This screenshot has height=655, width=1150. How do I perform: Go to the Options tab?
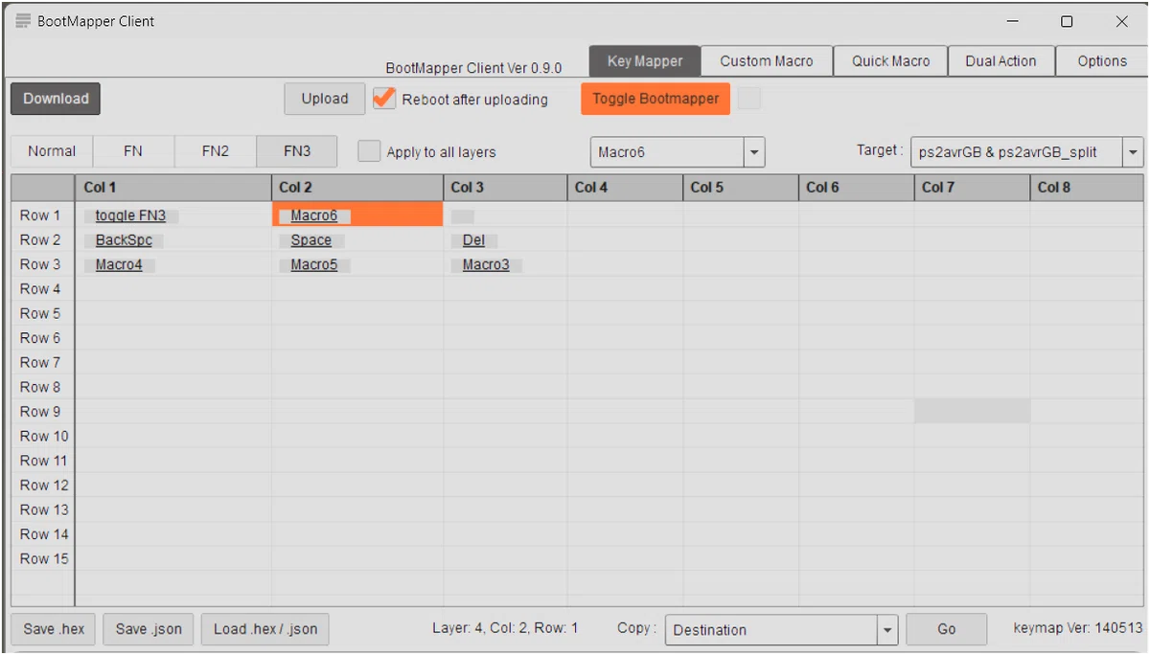[1101, 61]
